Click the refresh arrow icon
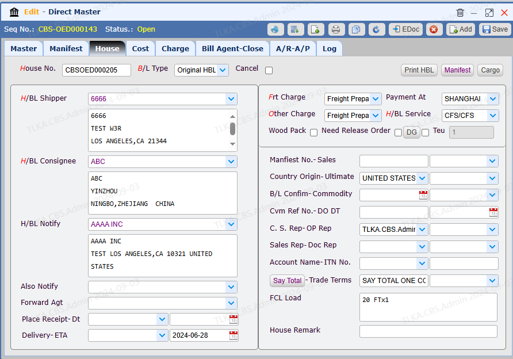Image resolution: width=513 pixels, height=359 pixels. tap(377, 29)
